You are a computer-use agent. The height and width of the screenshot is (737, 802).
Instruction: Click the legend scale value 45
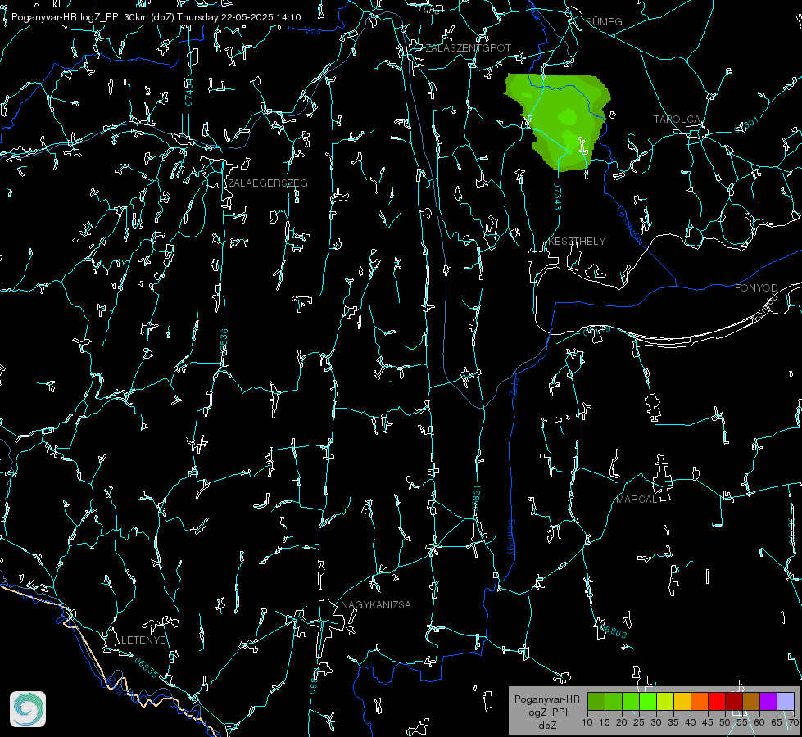707,722
